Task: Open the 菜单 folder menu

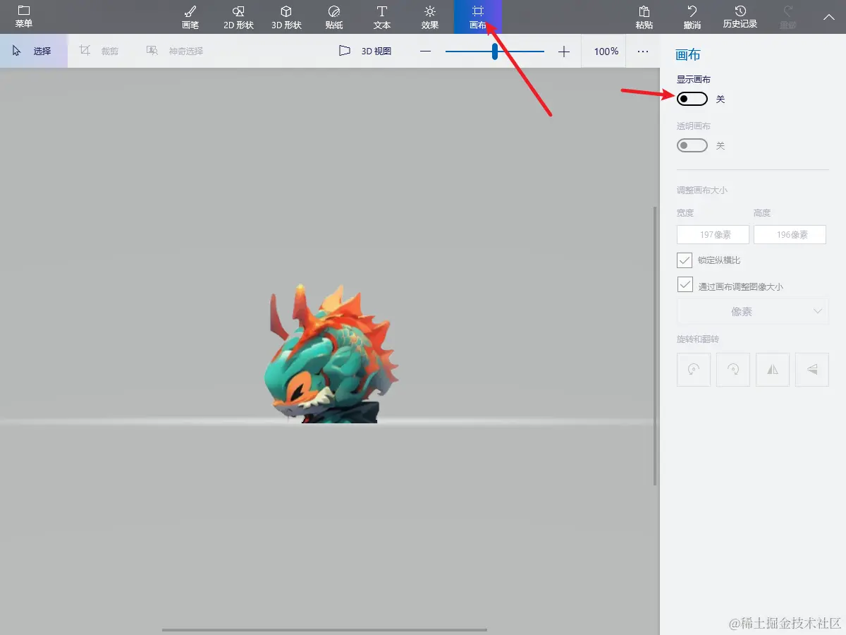Action: click(x=24, y=17)
